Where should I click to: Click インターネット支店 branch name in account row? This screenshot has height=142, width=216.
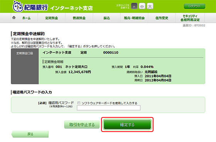[57, 52]
